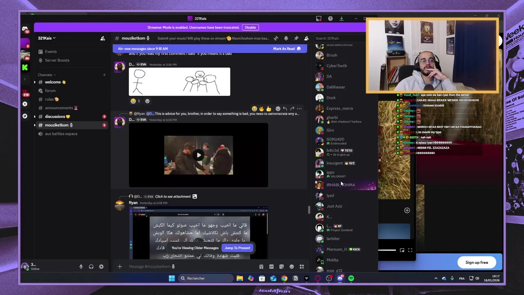The image size is (524, 295).
Task: Toggle deafen headphones in user panel
Action: click(91, 267)
